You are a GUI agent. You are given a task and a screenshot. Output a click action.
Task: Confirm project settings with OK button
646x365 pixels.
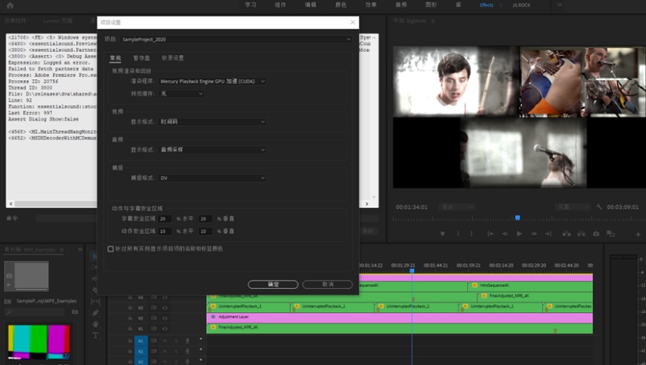point(273,284)
